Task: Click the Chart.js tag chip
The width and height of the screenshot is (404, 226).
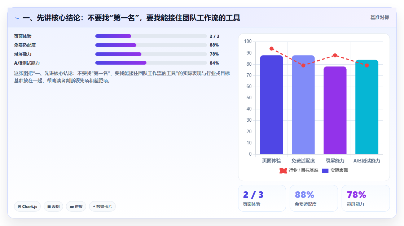Action: (x=27, y=207)
